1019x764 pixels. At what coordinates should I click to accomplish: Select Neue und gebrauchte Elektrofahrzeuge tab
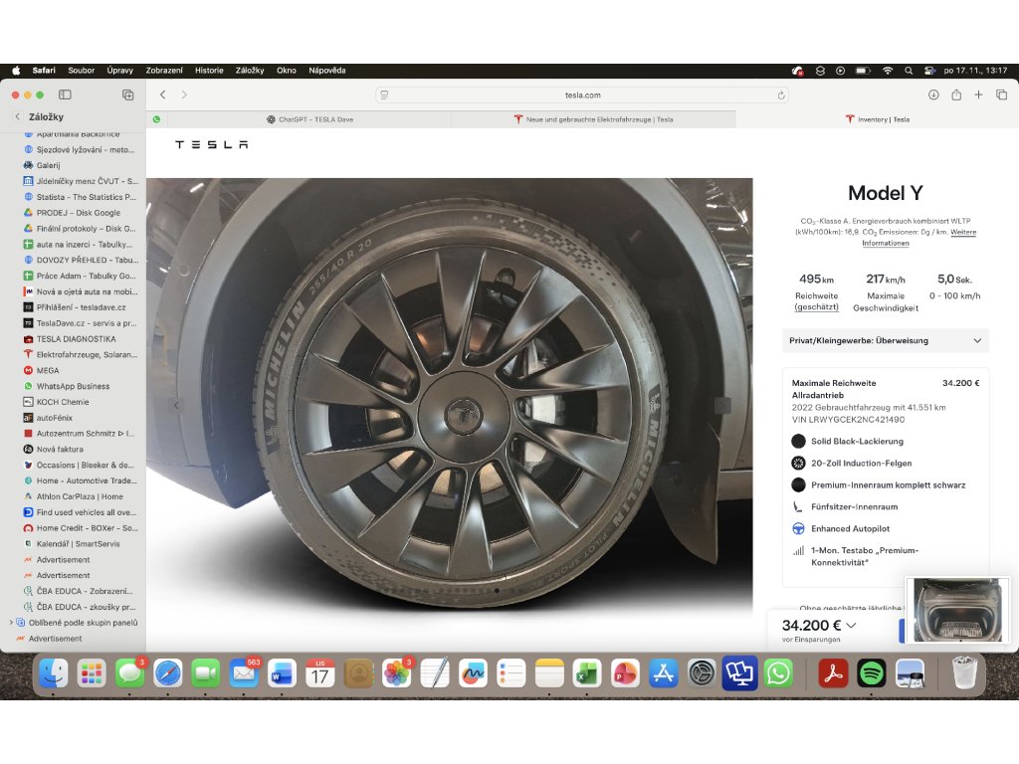593,119
